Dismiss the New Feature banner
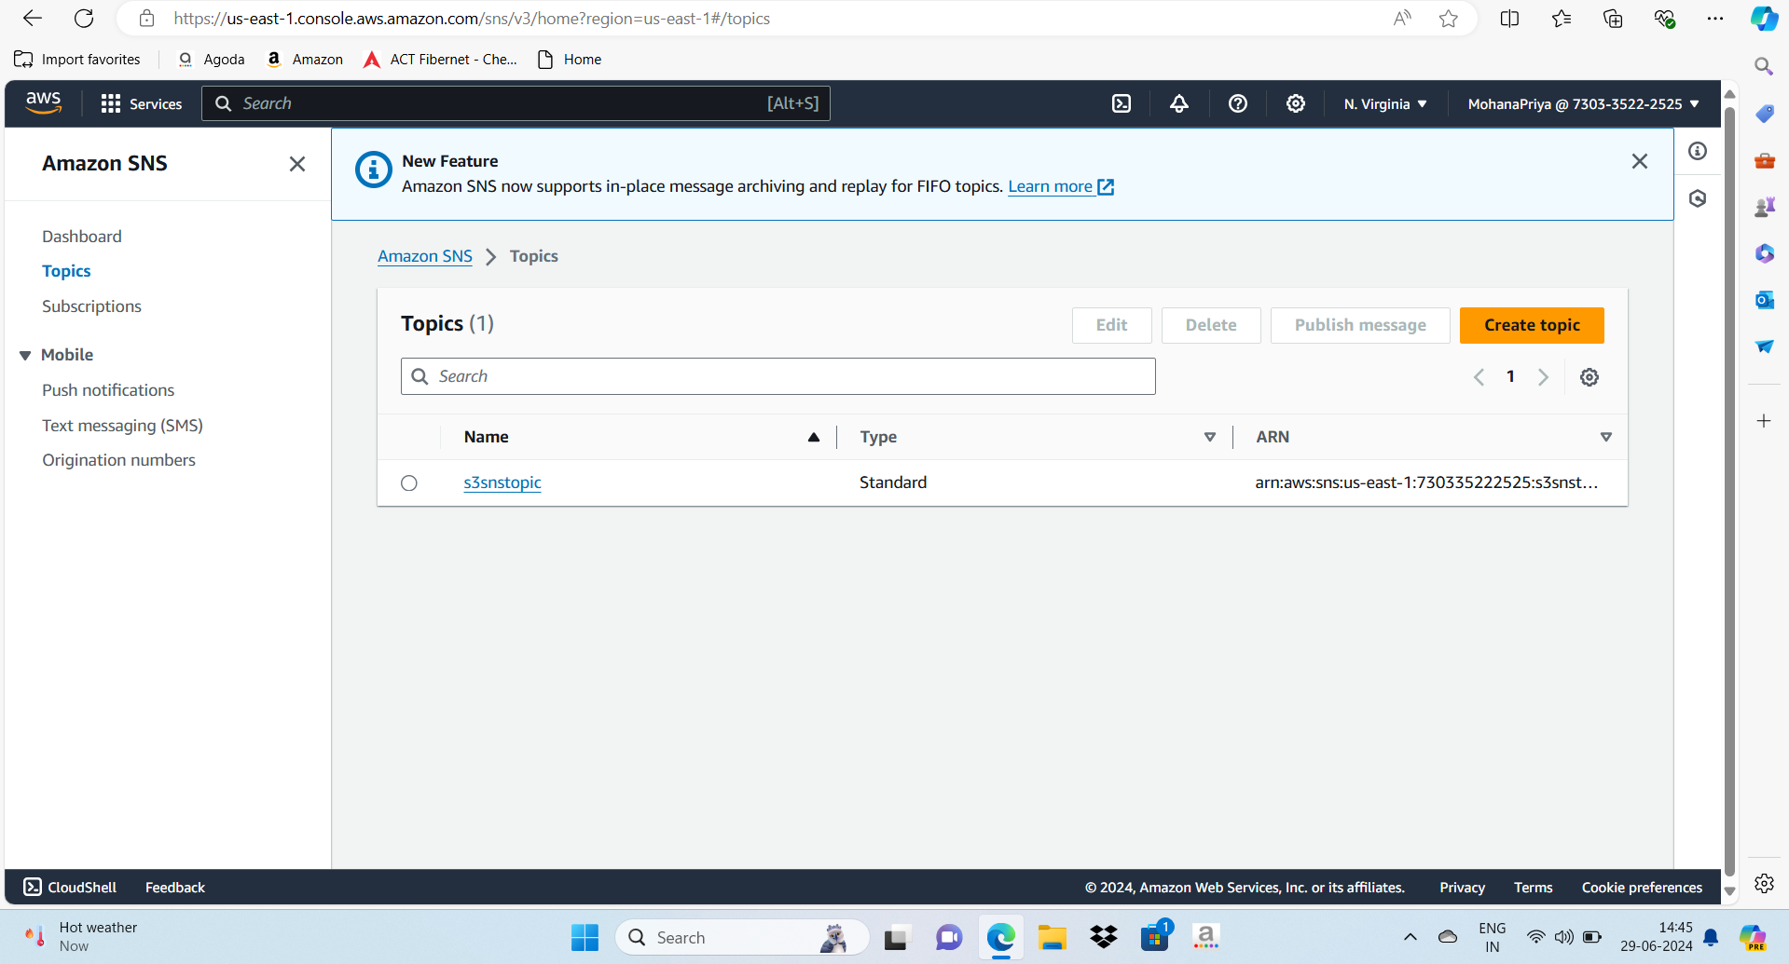Screen dimensions: 1789x964 click(1640, 161)
